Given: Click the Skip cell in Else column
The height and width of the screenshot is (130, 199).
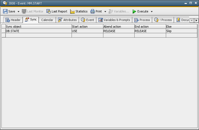Looking at the screenshot, I should pos(181,31).
